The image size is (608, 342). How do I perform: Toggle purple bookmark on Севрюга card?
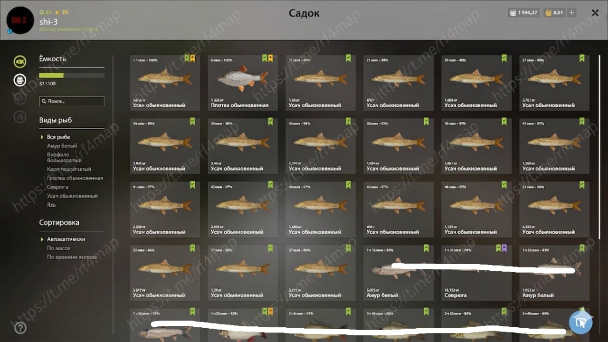coord(504,248)
